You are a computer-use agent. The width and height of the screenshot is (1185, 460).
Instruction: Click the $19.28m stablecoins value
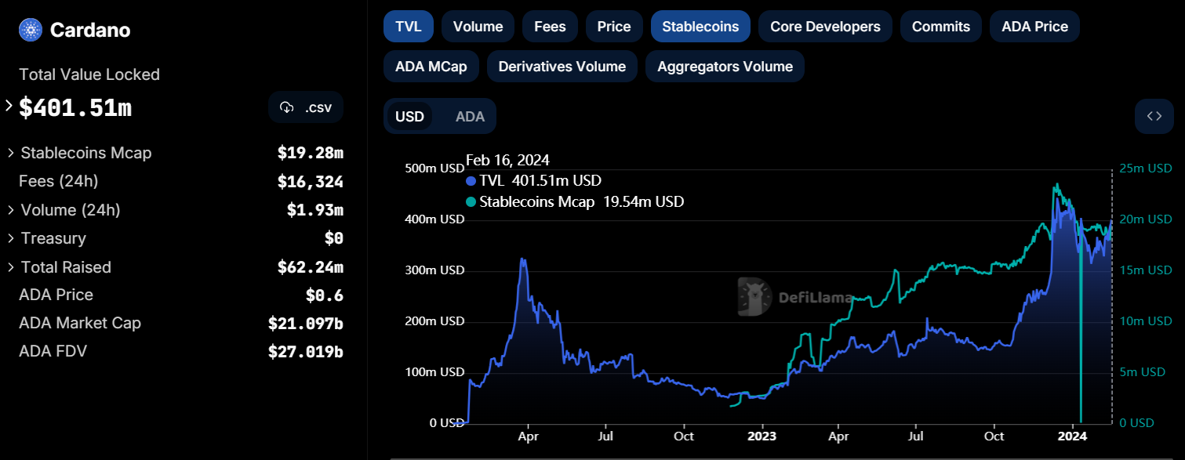[310, 153]
